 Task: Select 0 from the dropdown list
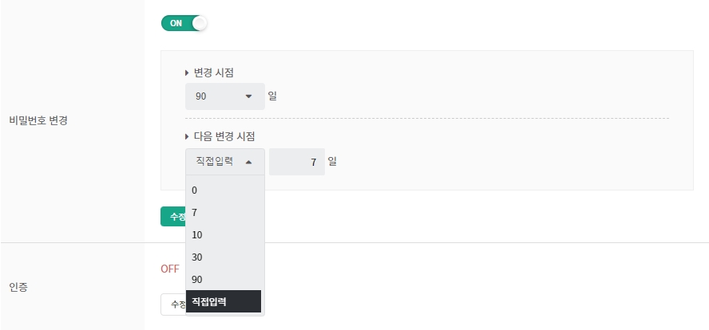(x=224, y=191)
